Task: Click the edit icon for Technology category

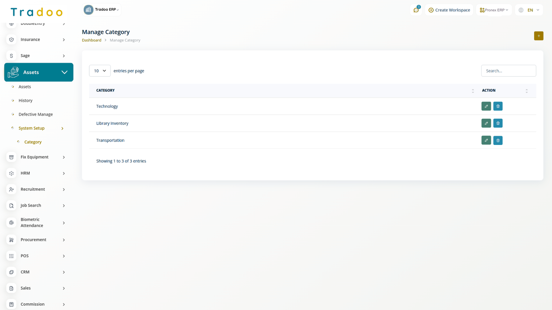Action: 486,106
